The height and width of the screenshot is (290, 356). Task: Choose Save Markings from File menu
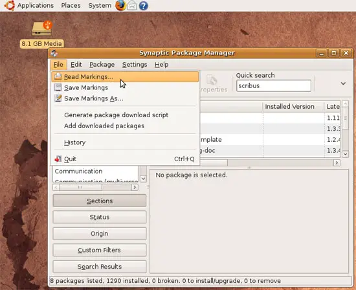[x=125, y=87]
